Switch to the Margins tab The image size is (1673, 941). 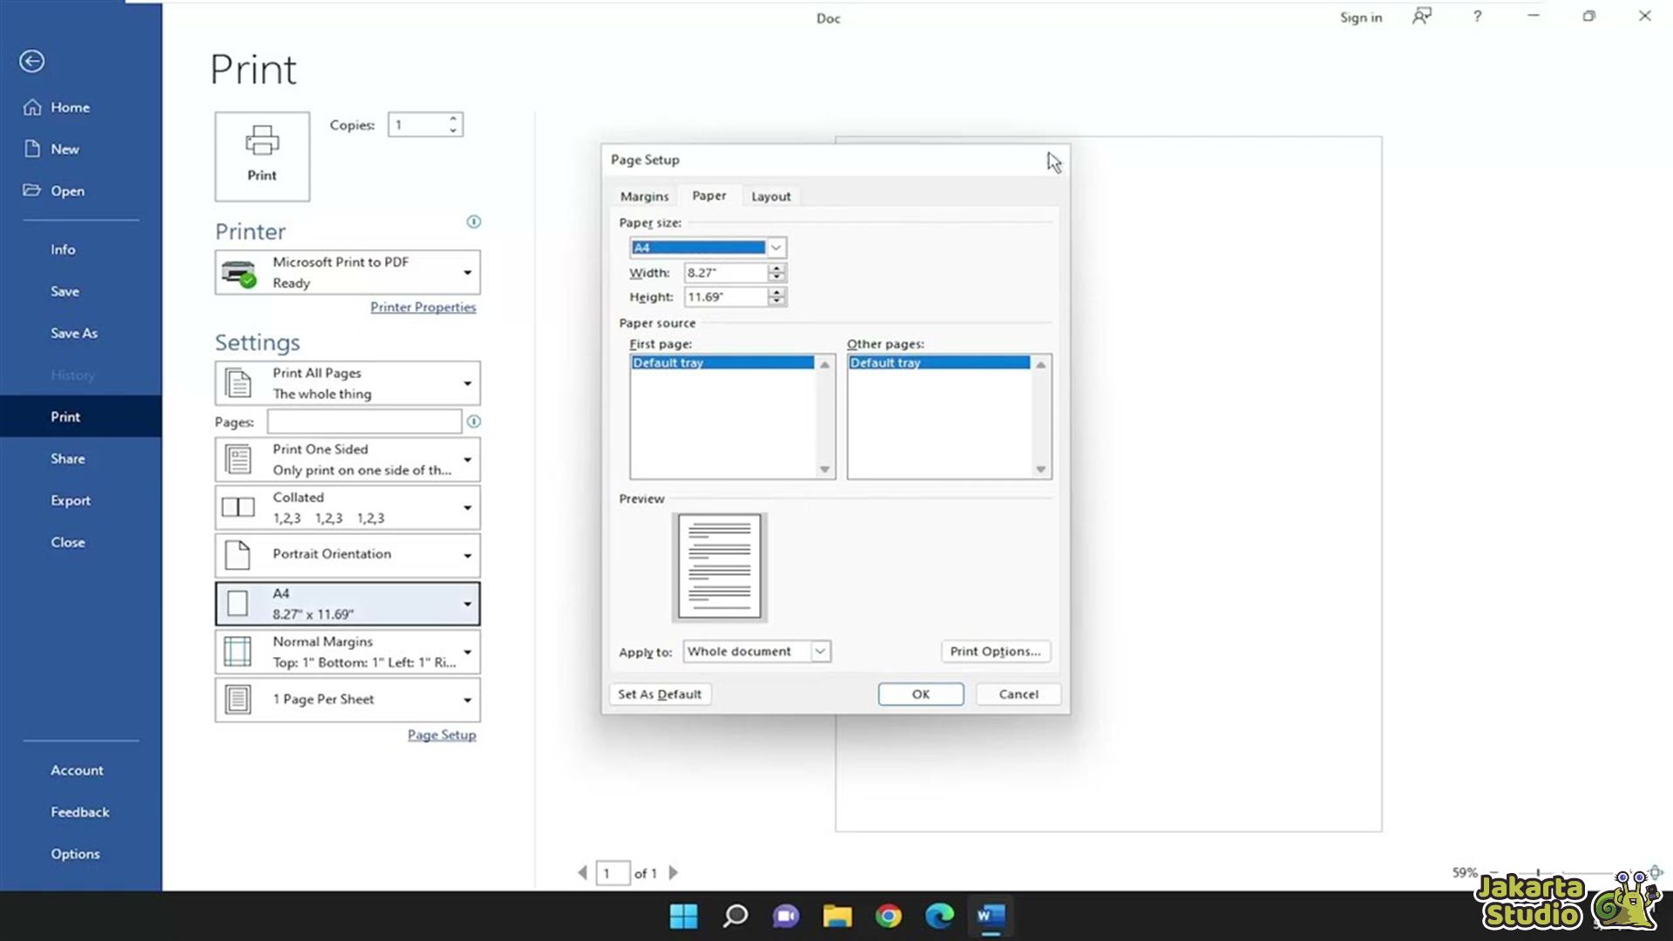[x=644, y=196]
